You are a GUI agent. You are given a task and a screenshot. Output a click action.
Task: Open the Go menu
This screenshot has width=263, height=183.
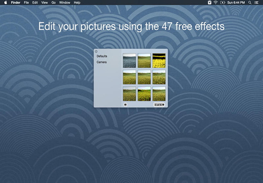coord(53,3)
